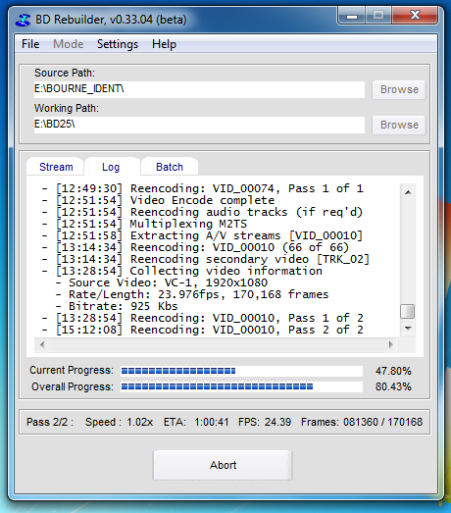Click the Working Path field E:\BD25\
This screenshot has width=451, height=513.
pos(199,125)
